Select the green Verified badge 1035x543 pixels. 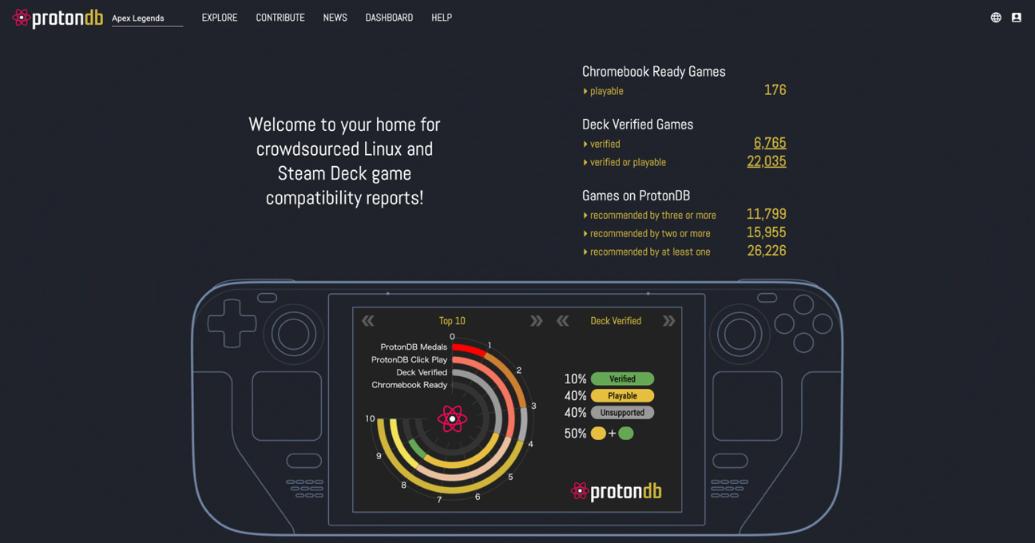click(622, 379)
